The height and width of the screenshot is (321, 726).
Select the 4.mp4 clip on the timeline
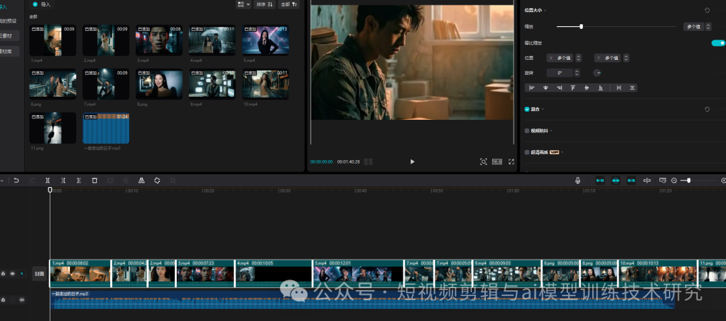(274, 273)
